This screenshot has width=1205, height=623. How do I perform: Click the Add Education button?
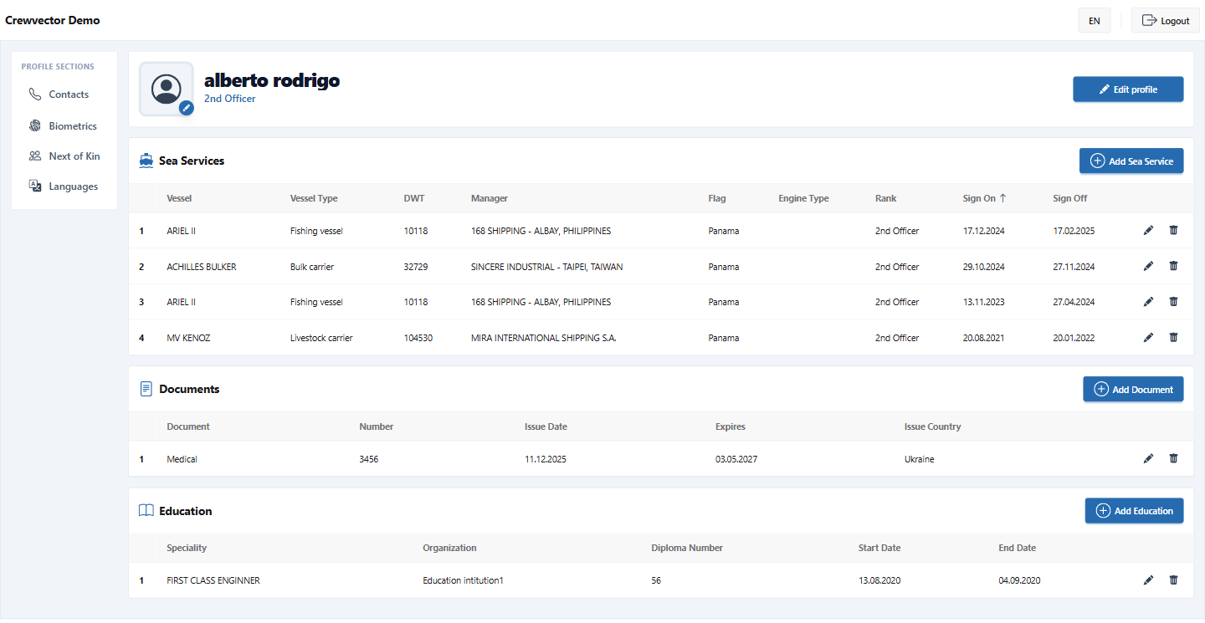[1134, 511]
